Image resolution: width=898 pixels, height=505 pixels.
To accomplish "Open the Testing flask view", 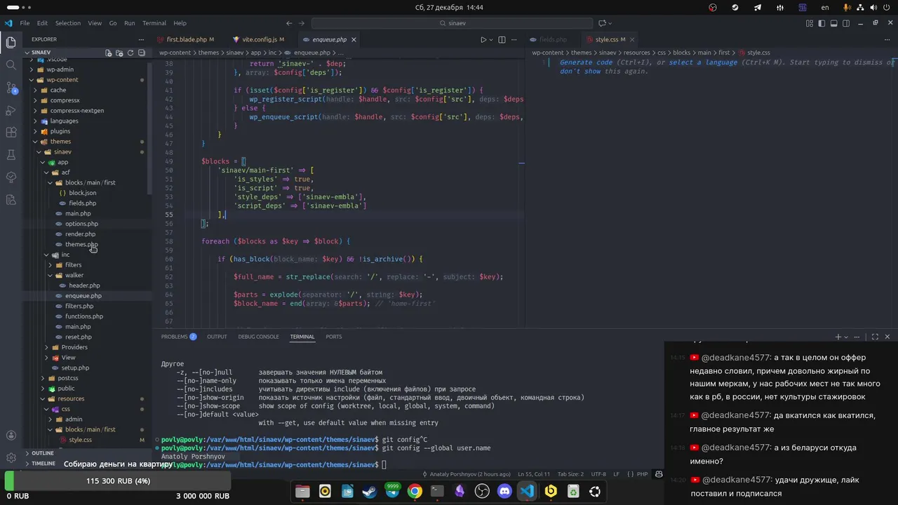I will point(11,155).
